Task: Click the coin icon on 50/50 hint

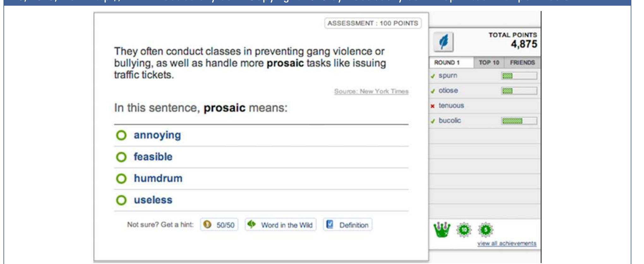Action: pyautogui.click(x=208, y=225)
